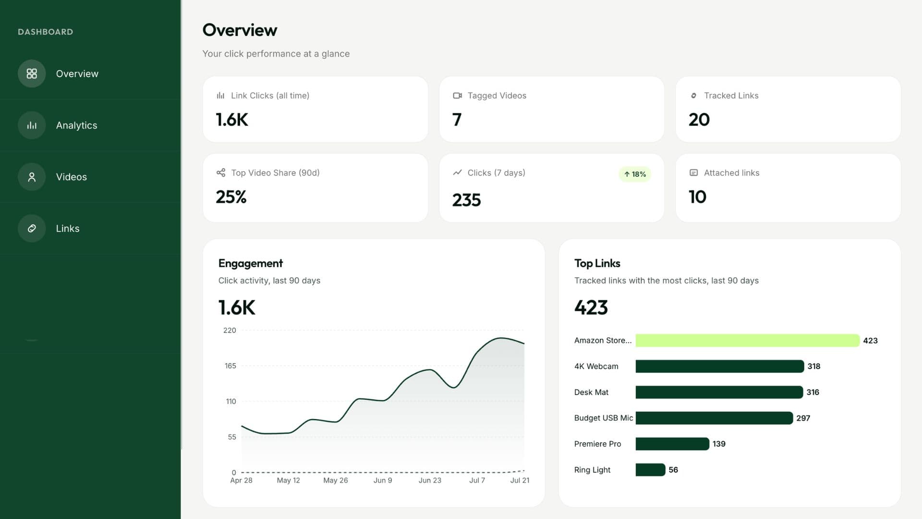The image size is (922, 519).
Task: Click the Top Links card heading
Action: pos(597,263)
